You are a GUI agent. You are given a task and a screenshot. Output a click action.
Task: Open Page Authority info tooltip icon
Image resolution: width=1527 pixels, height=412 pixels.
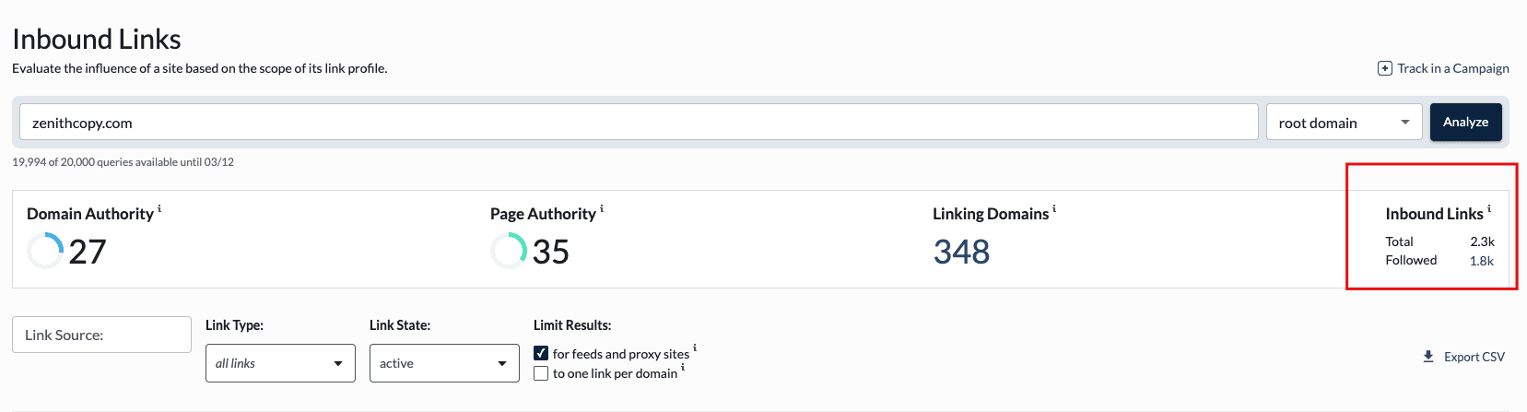(x=602, y=209)
